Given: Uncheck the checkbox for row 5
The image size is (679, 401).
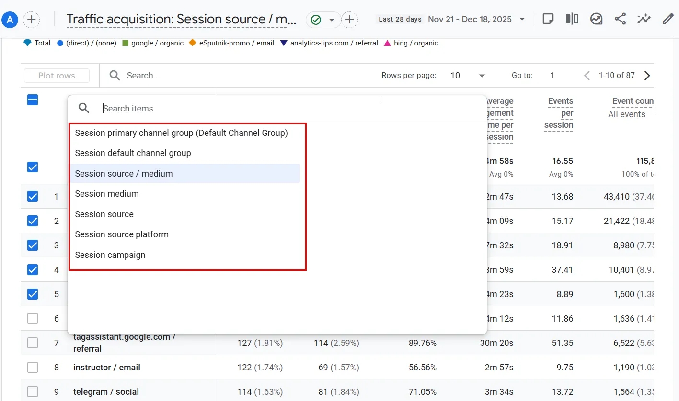Looking at the screenshot, I should point(33,294).
